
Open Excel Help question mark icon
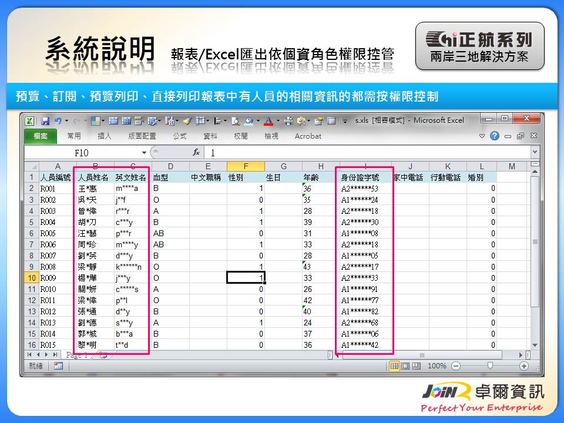pyautogui.click(x=495, y=136)
